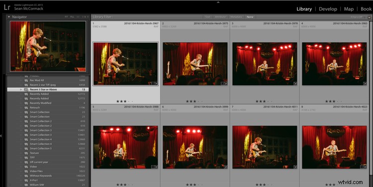Viewport: 373px width, 187px height.
Task: Click the badge icons on photo 3999
Action: pos(224,167)
